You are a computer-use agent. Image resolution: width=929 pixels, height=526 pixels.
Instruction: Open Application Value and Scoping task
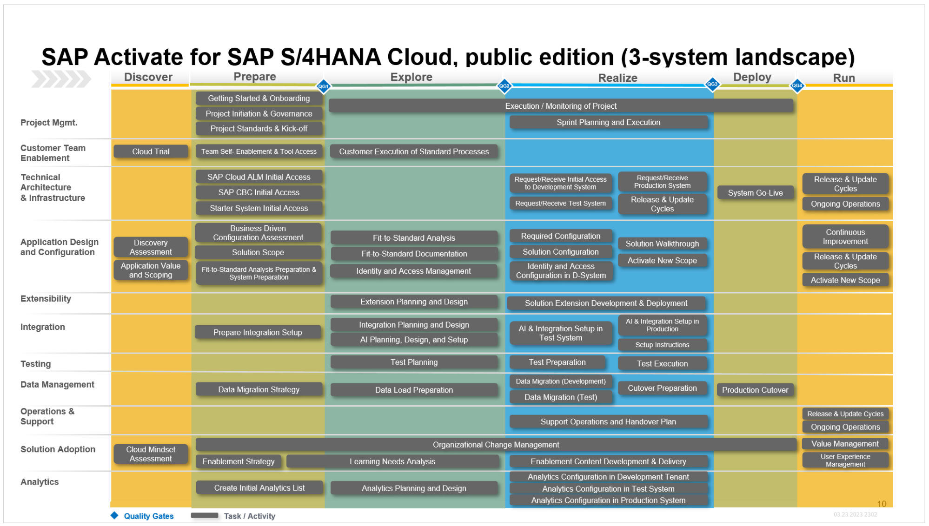click(151, 270)
